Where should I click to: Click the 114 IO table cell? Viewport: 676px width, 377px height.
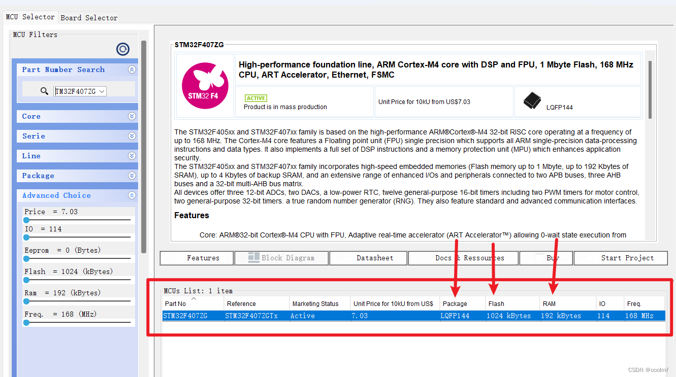point(610,316)
